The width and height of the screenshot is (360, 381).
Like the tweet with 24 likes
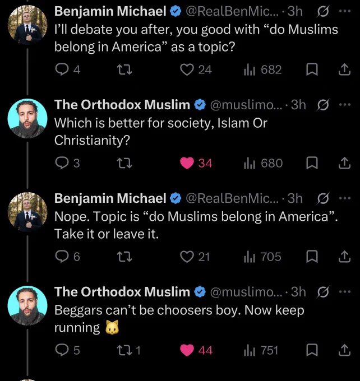pyautogui.click(x=187, y=69)
